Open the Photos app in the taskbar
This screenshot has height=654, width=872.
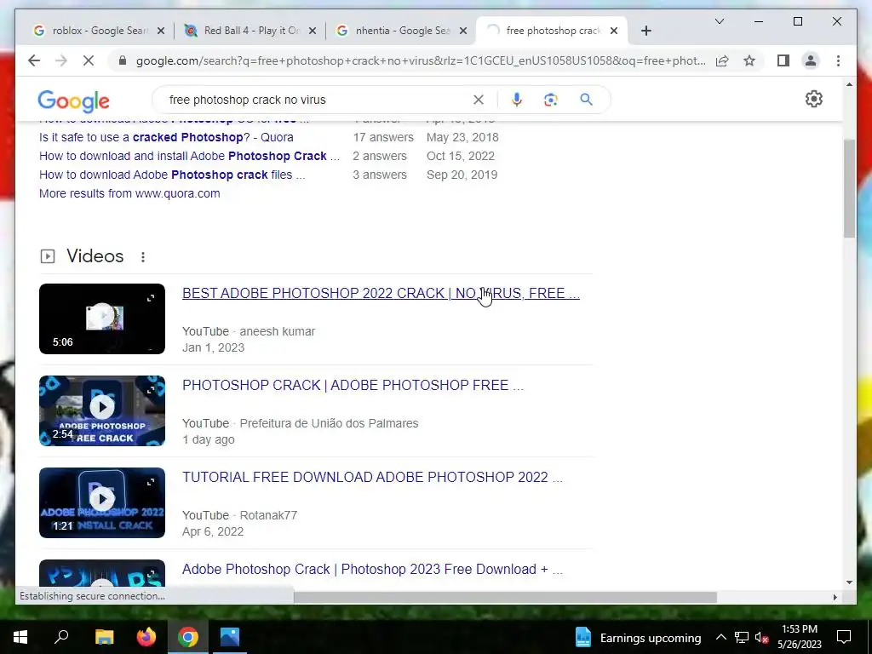(230, 637)
